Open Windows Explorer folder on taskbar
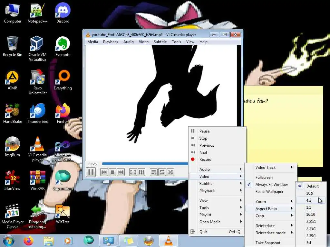 pos(49,241)
